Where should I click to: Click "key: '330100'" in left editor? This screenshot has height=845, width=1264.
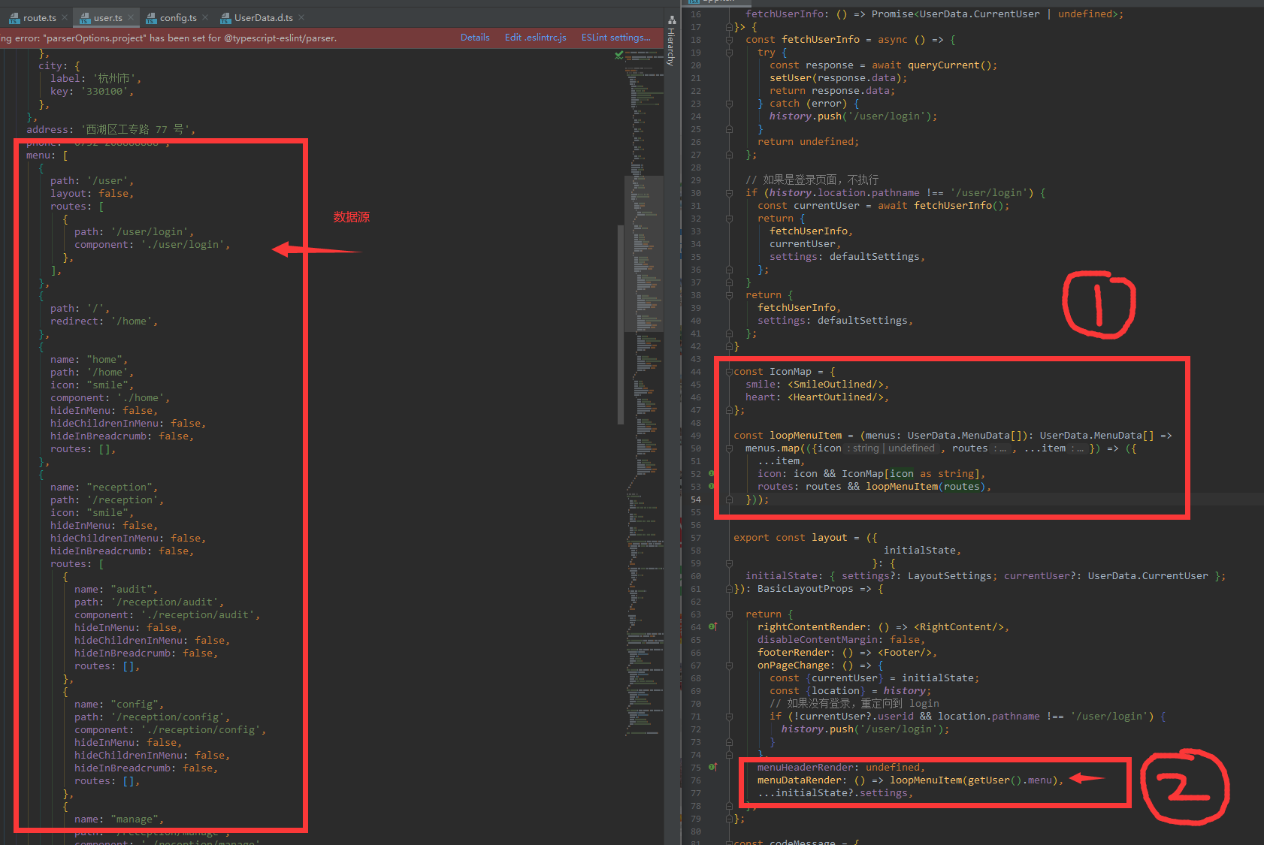[89, 92]
